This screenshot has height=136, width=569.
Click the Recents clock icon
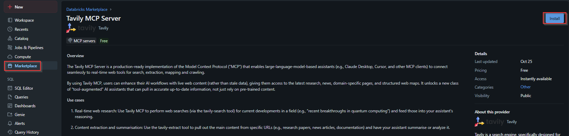click(10, 29)
